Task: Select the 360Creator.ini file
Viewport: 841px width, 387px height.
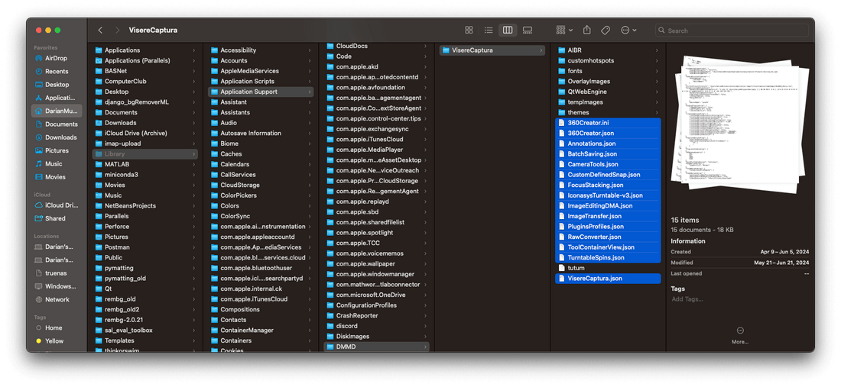Action: 609,123
